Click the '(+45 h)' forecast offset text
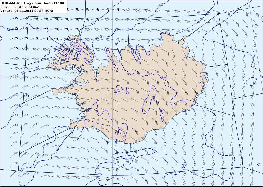 47,11
